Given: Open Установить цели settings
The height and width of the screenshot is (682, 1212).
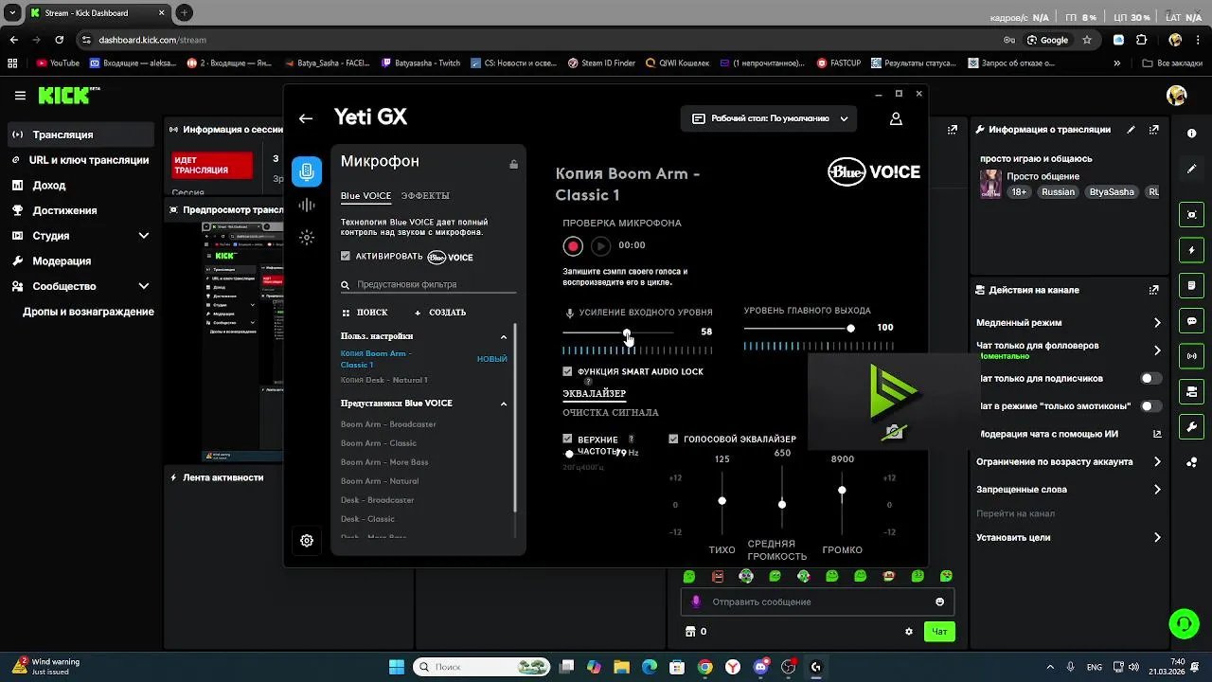Looking at the screenshot, I should 1069,538.
